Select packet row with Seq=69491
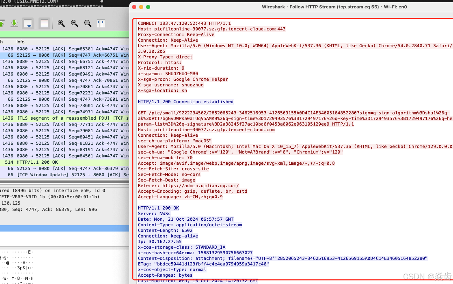The width and height of the screenshot is (453, 284). [x=64, y=74]
